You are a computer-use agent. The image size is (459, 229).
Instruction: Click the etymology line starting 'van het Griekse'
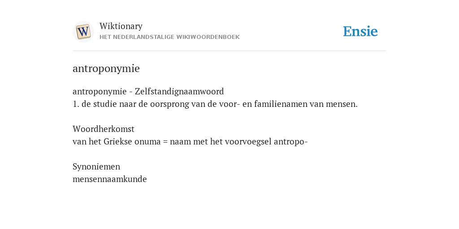click(190, 142)
